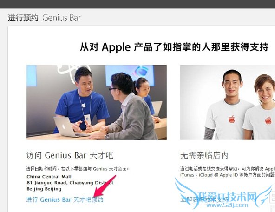Click the red Apple logo on the man's white shirt
Viewport: 275px width, 212px height.
(x=232, y=119)
